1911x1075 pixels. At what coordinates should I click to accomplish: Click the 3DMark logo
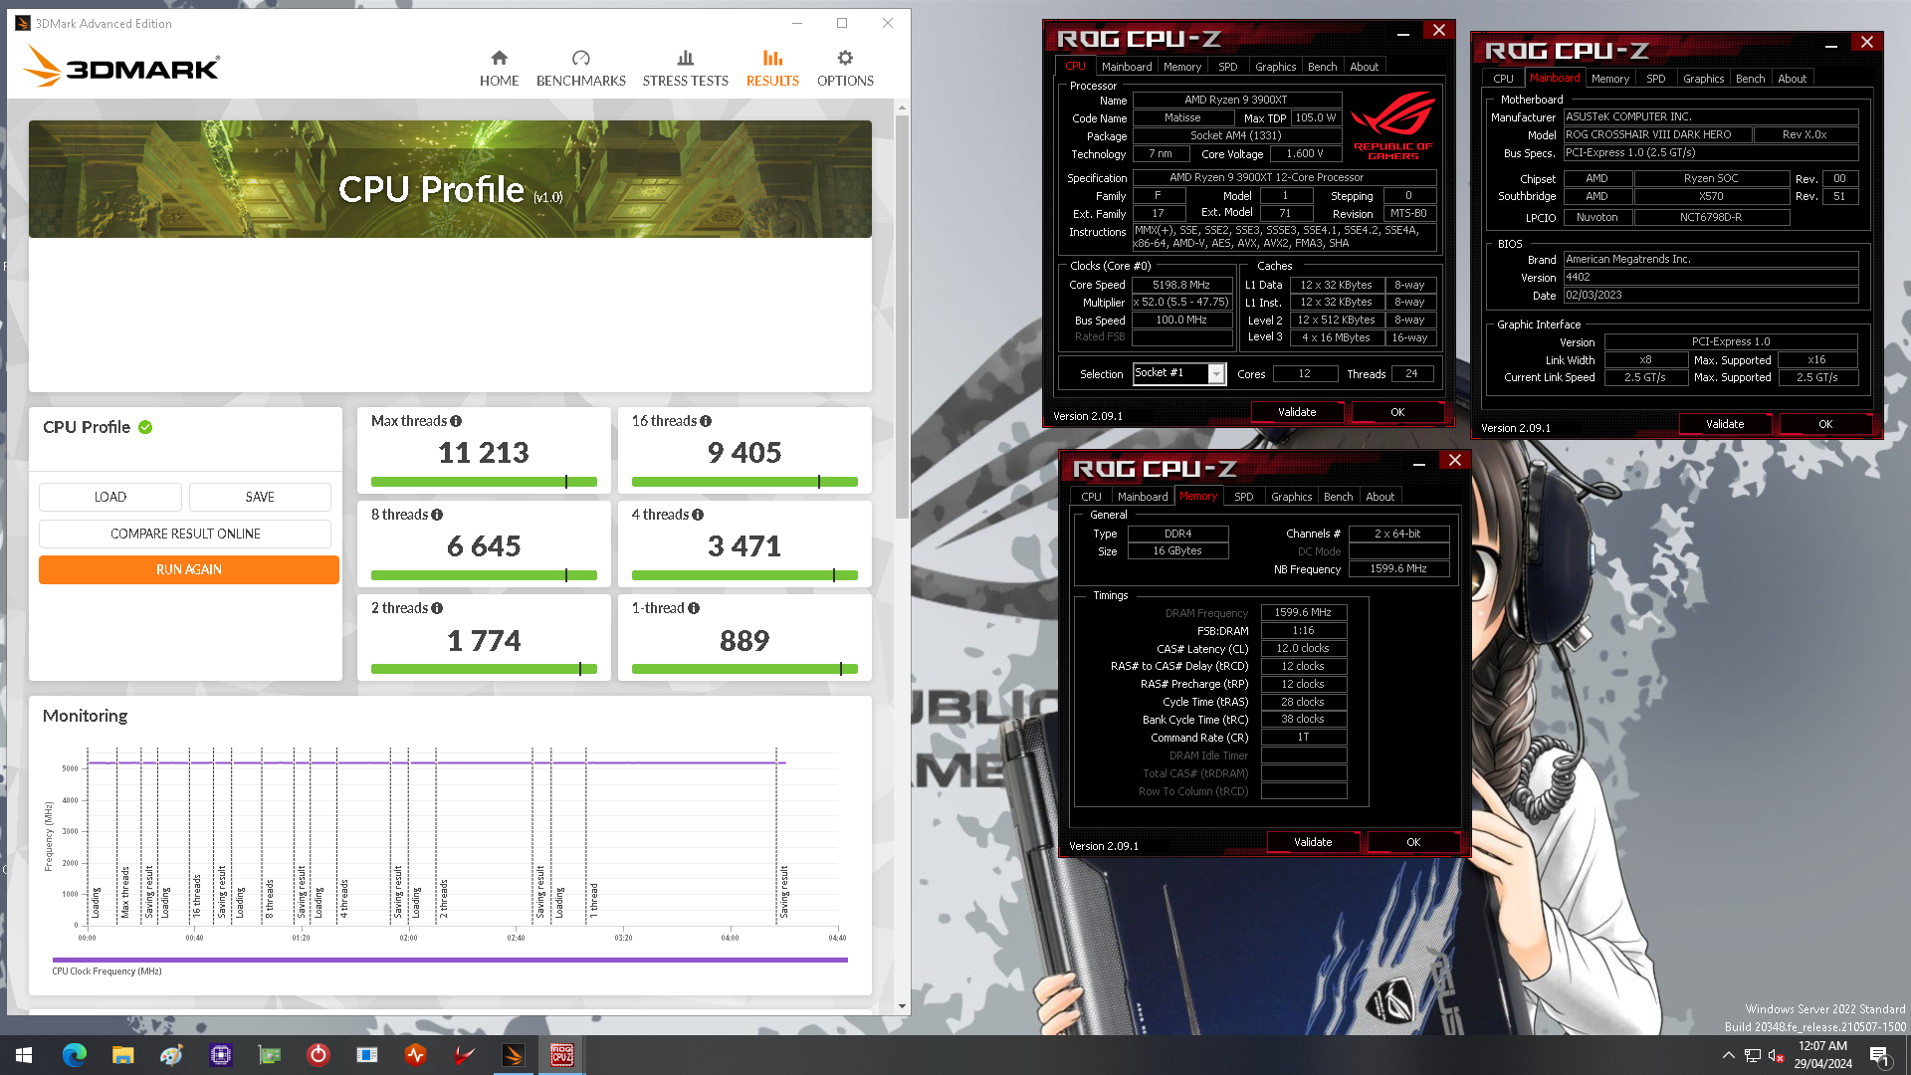(121, 67)
